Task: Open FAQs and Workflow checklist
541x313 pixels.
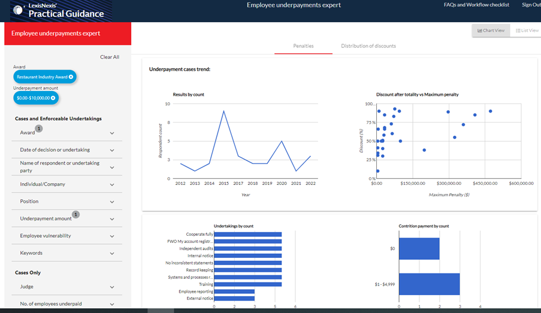Action: (476, 5)
